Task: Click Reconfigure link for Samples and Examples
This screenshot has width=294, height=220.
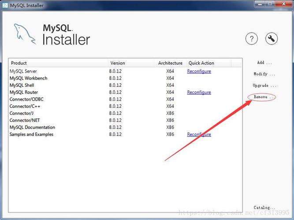Action: (199, 135)
